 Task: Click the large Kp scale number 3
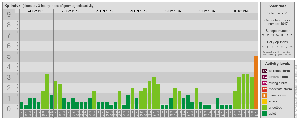click(9, 77)
